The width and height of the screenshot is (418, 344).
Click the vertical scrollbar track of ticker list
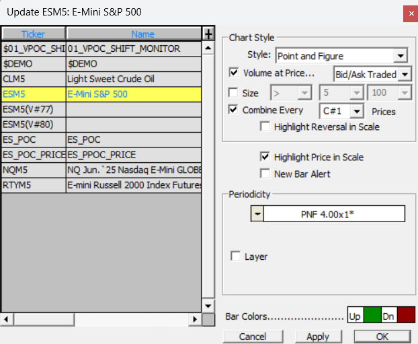coord(208,176)
